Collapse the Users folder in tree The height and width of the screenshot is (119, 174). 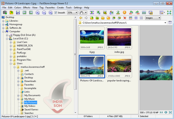[11, 63]
